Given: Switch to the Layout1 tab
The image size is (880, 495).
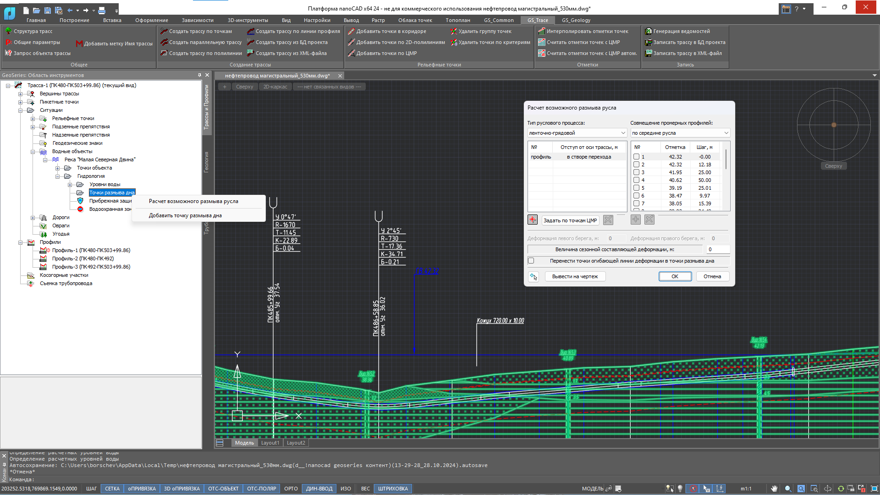Looking at the screenshot, I should coord(270,443).
